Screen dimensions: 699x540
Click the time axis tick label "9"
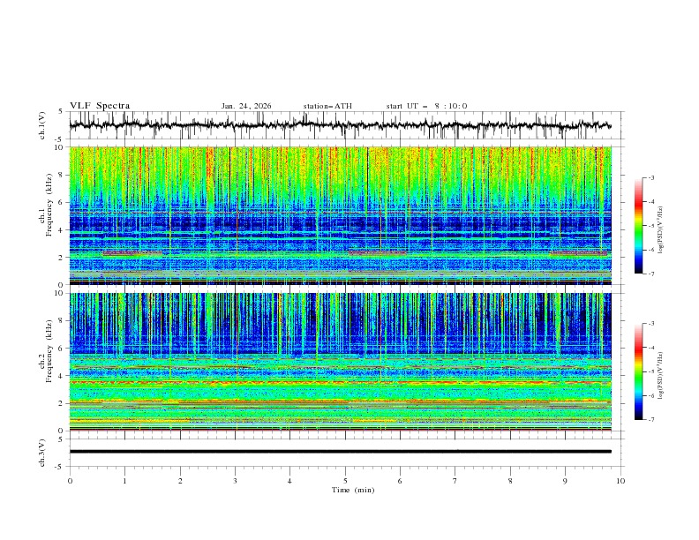click(x=565, y=481)
